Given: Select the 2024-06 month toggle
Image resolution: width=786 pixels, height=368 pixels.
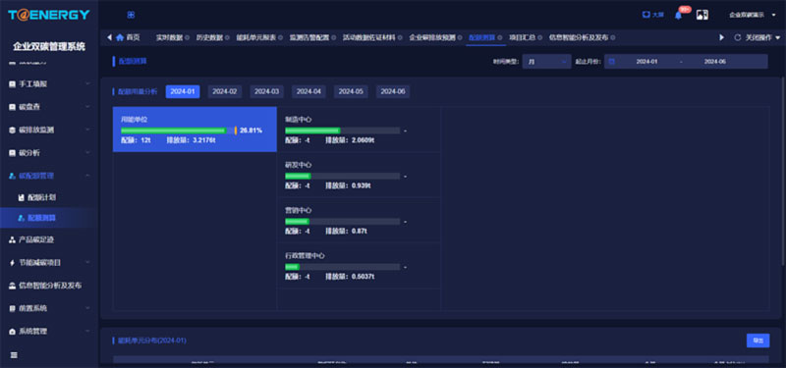Looking at the screenshot, I should coord(393,91).
